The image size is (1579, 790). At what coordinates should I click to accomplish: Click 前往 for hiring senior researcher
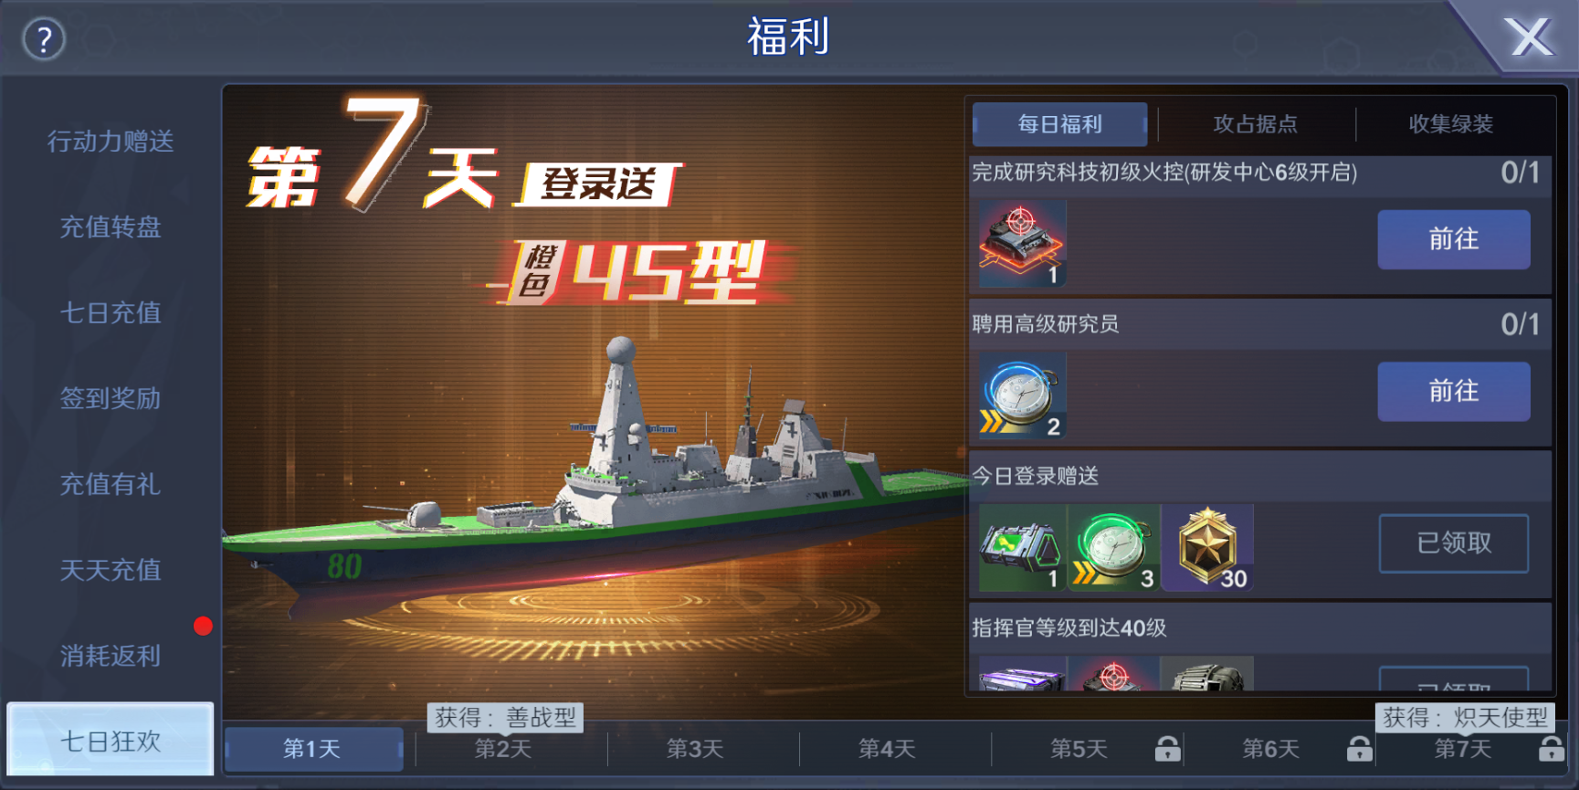pyautogui.click(x=1454, y=391)
